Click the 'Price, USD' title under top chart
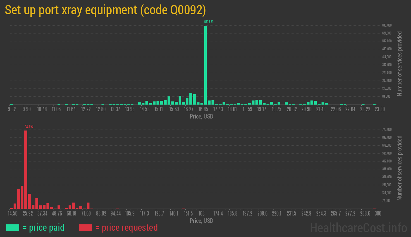 click(x=201, y=117)
